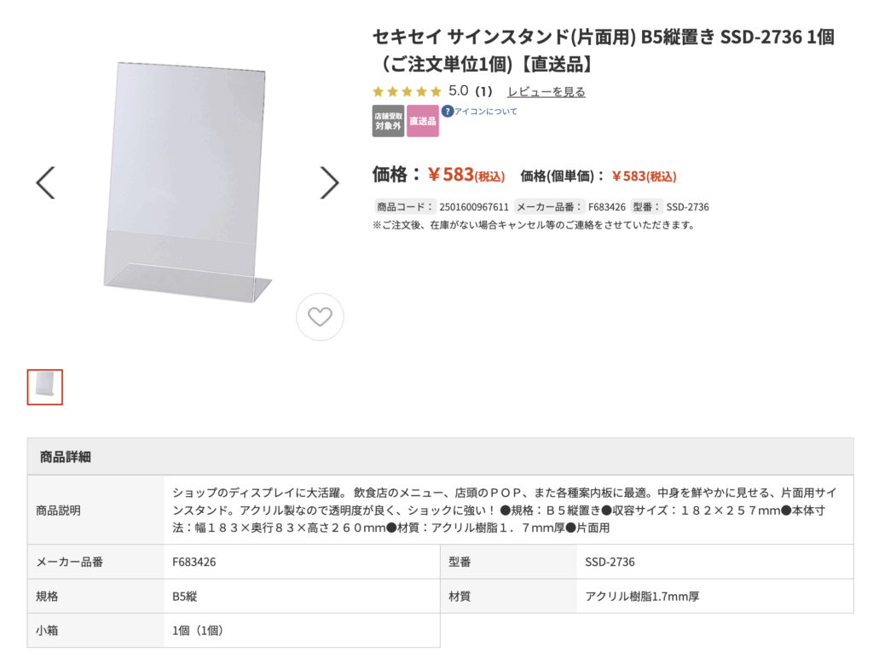Add product to favorites with heart icon
Screen dimensions: 873x658
coord(320,317)
